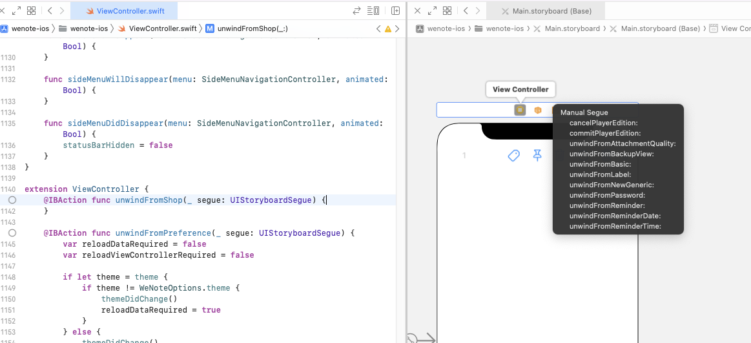Go forward in left editor history
The height and width of the screenshot is (343, 751).
62,10
